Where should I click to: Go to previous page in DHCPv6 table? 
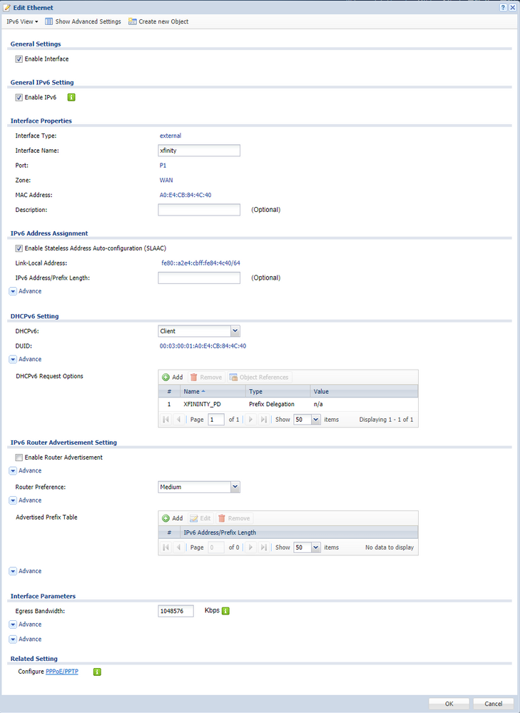[178, 420]
